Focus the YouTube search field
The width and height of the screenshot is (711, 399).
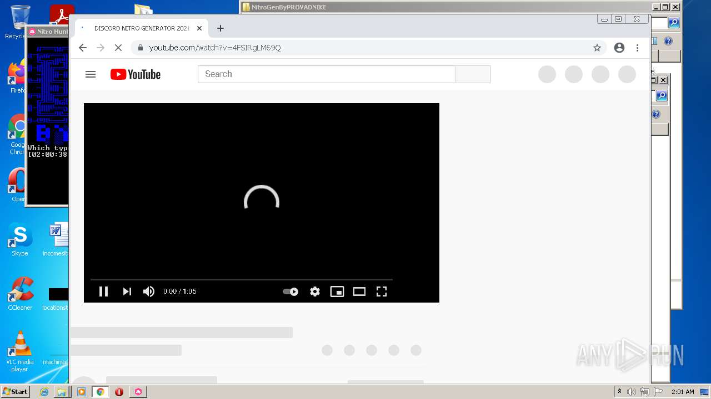pyautogui.click(x=327, y=74)
